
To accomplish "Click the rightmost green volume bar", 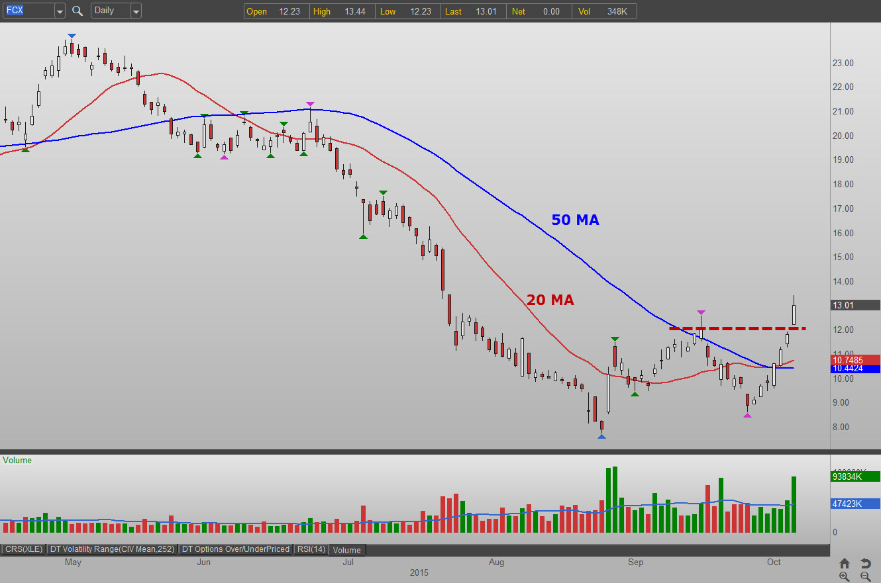I will point(794,505).
